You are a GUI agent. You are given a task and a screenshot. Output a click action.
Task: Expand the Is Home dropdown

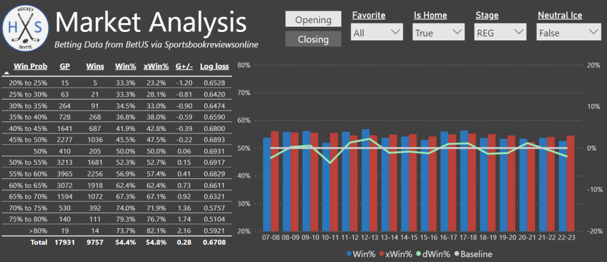coord(439,33)
